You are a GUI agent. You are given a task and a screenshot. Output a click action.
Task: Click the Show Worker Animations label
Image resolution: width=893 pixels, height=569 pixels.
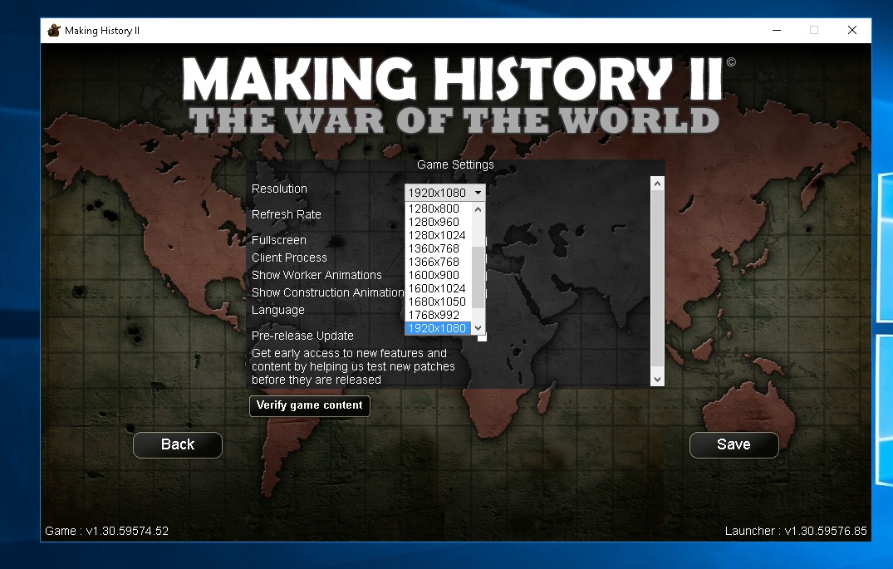click(316, 275)
